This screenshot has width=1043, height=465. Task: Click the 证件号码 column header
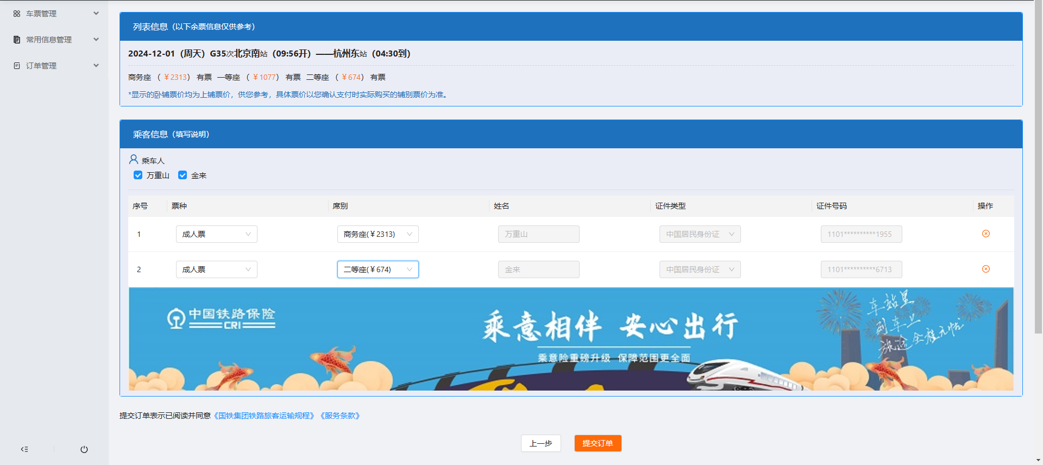[x=832, y=206]
